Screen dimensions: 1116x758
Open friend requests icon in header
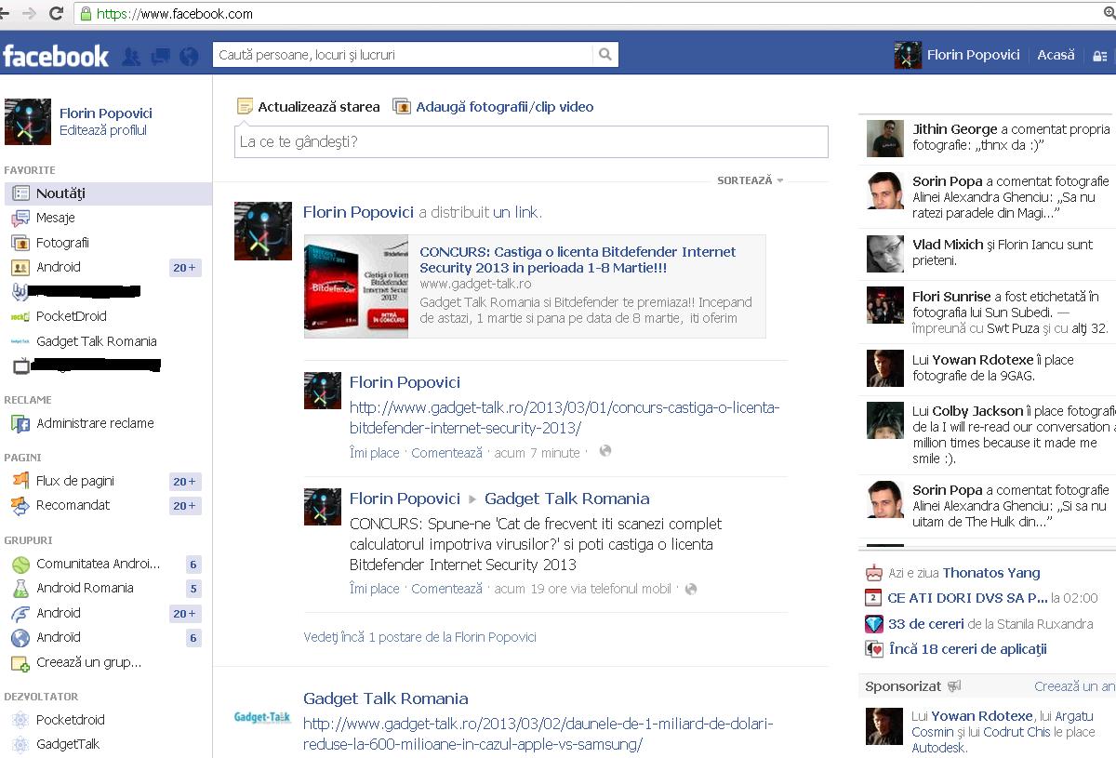point(131,56)
